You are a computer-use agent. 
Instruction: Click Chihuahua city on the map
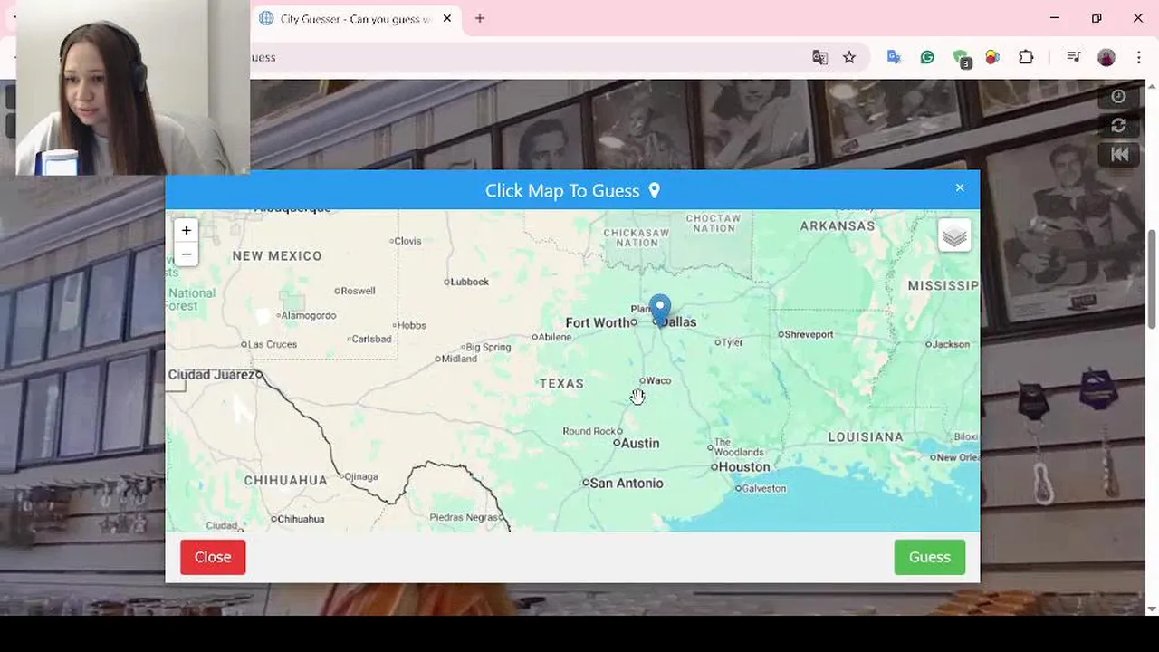pyautogui.click(x=299, y=519)
